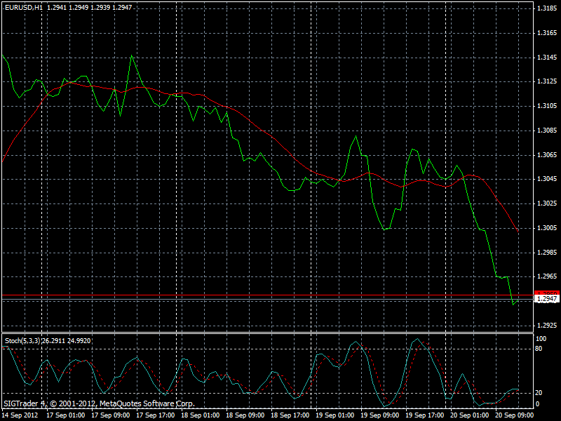Click the red horizontal level line label 1.2950

click(547, 293)
